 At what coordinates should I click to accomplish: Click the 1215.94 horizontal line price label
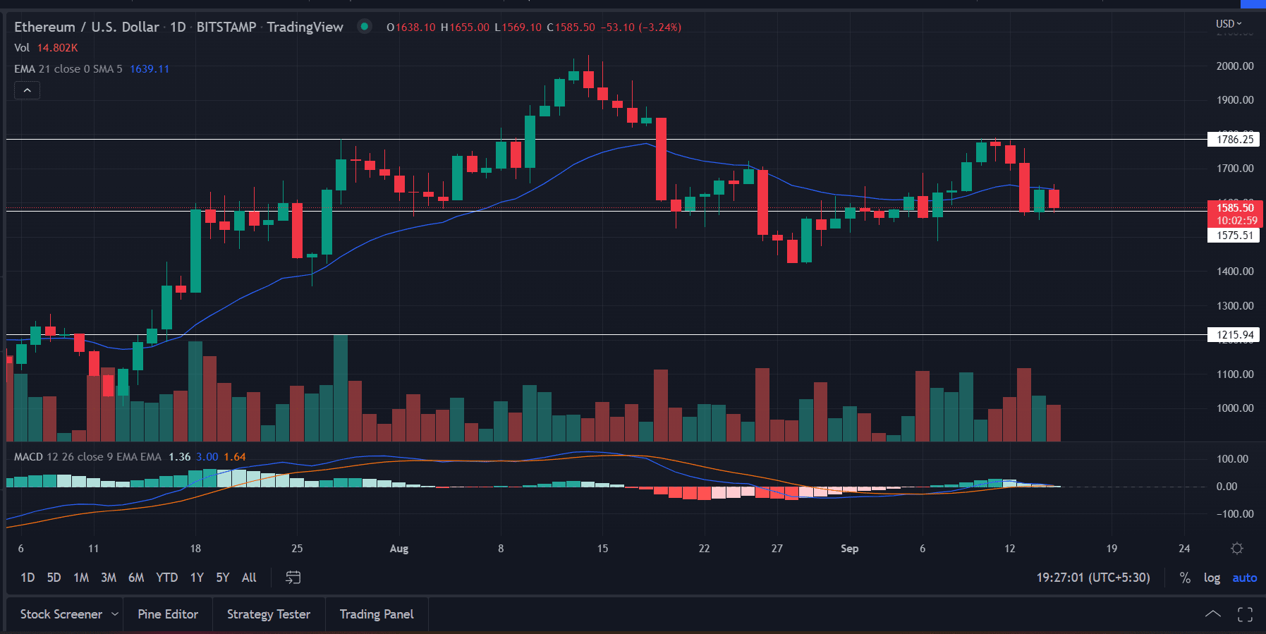(x=1234, y=335)
